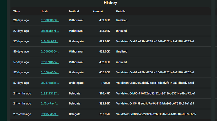
Task: Open hash link 0xd07186d6...
Action: 50,62
